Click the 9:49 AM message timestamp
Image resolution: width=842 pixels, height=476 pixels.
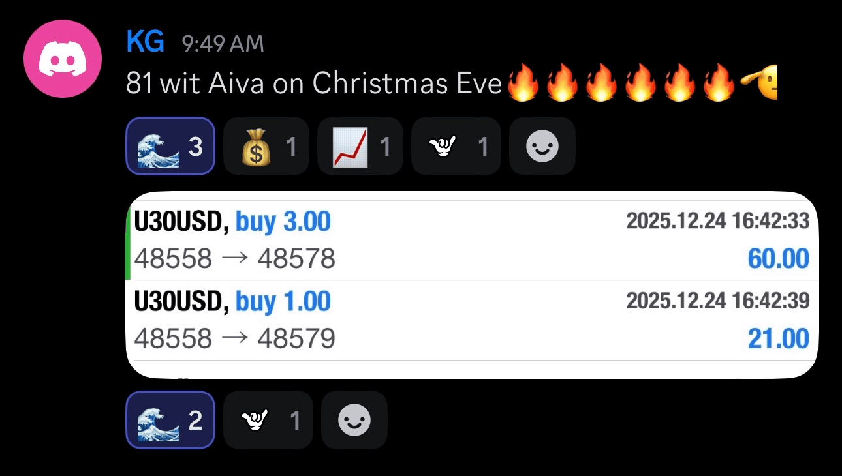coord(223,44)
